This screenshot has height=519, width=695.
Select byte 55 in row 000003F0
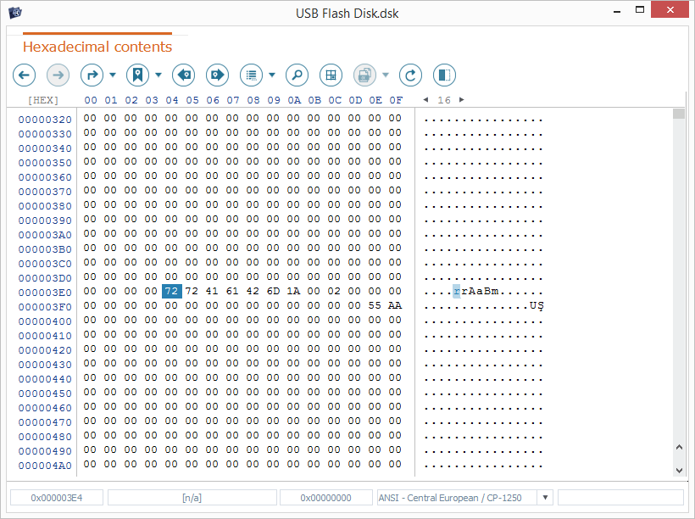375,305
